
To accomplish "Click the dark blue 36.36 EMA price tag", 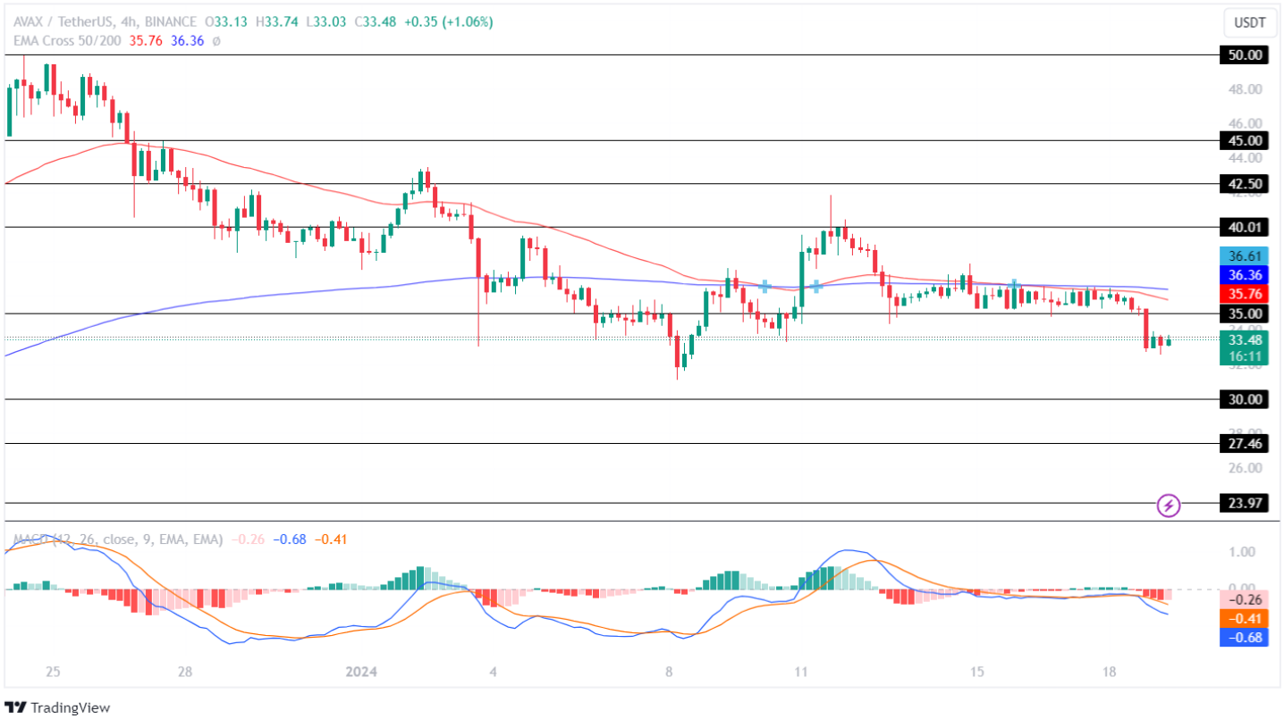I will (1245, 275).
